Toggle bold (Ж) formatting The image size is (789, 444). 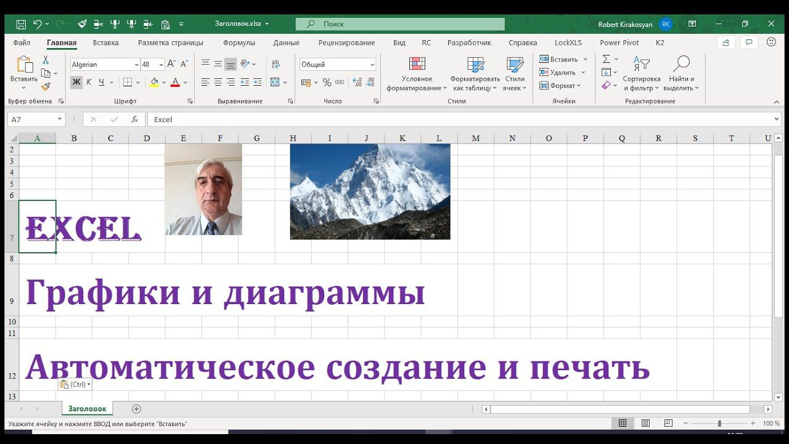pos(76,82)
